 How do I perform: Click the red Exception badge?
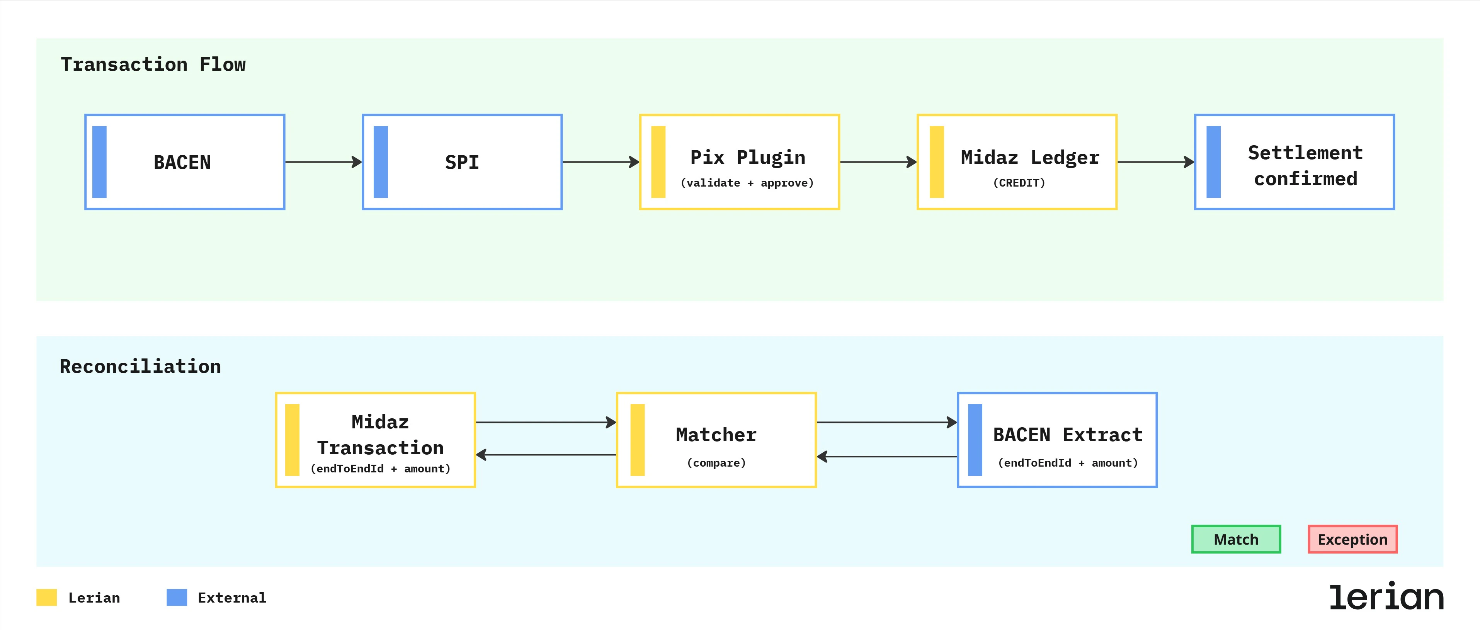coord(1352,539)
